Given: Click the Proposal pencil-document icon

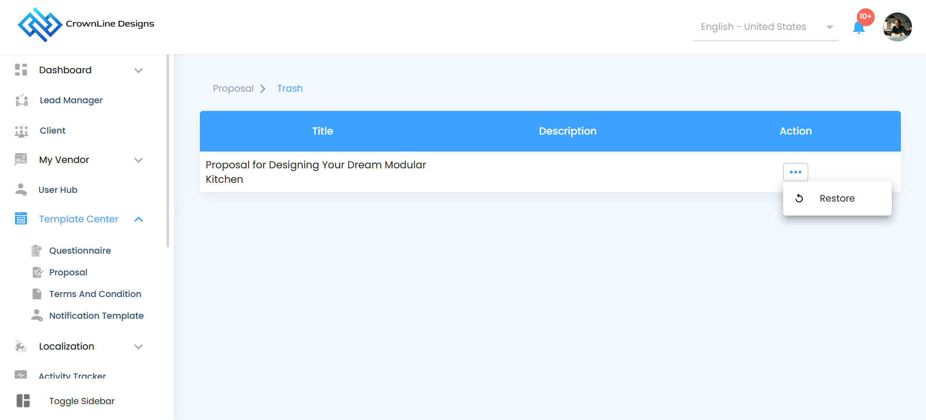Looking at the screenshot, I should 37,272.
